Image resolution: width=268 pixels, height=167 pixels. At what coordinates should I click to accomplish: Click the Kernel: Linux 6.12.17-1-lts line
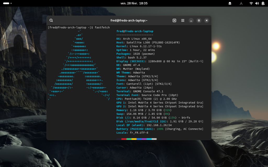pyautogui.click(x=139, y=46)
